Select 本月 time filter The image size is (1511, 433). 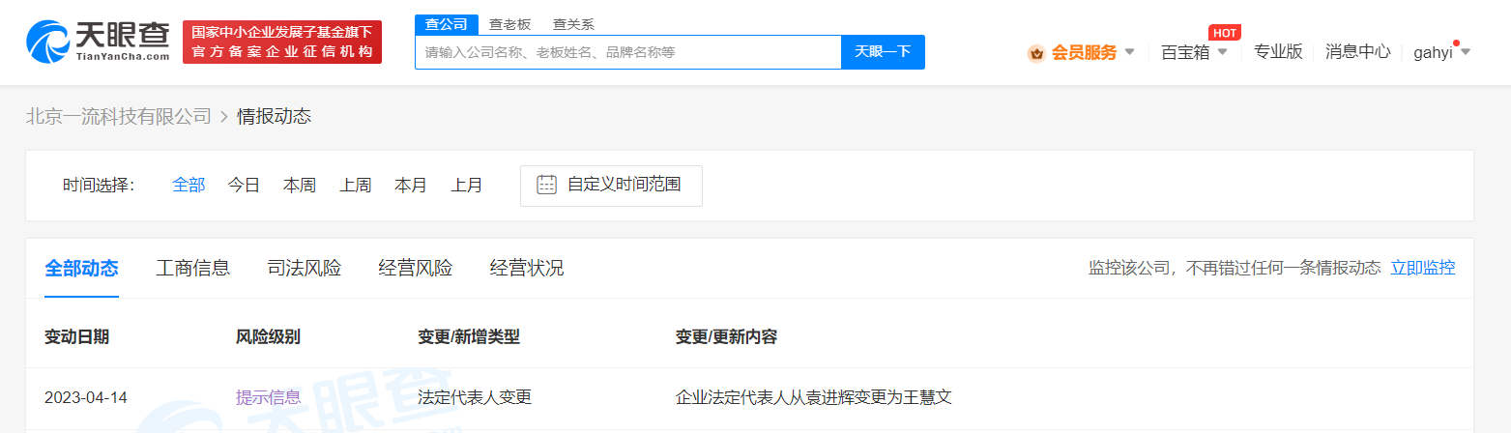[411, 186]
